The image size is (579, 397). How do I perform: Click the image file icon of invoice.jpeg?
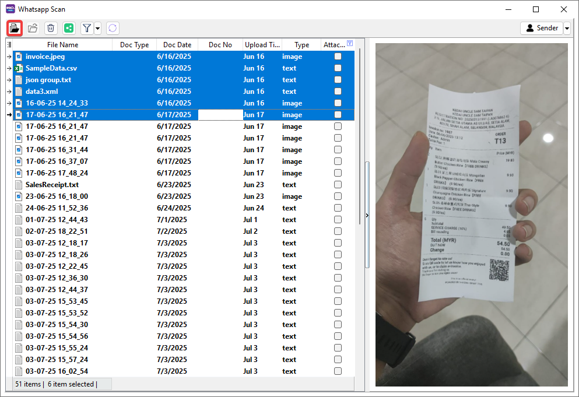(19, 57)
